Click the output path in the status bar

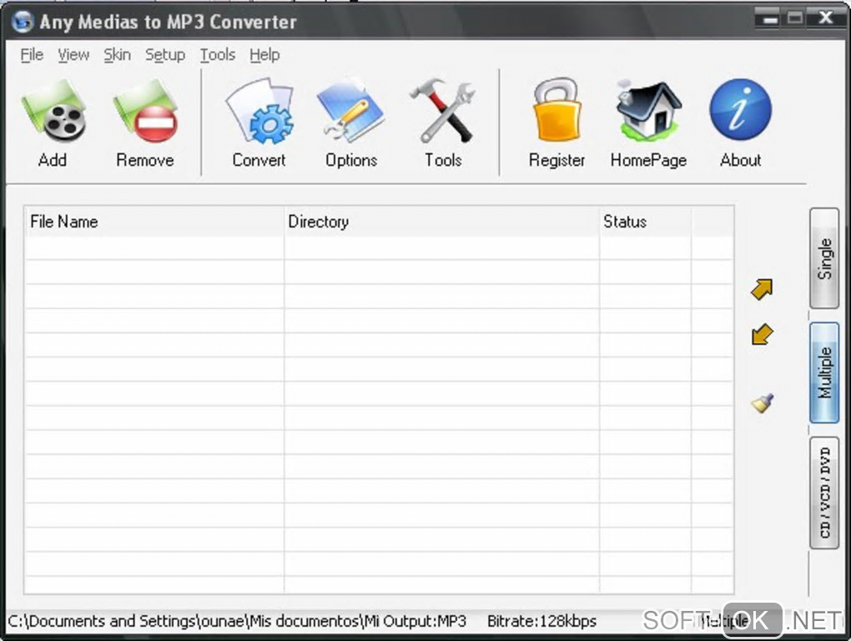point(237,621)
